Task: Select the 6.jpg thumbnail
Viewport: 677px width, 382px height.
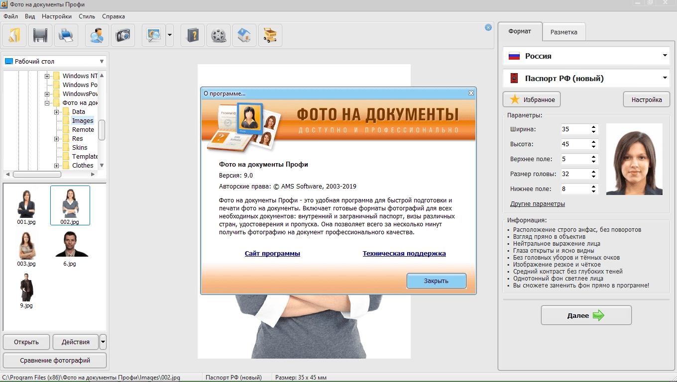Action: [x=70, y=248]
